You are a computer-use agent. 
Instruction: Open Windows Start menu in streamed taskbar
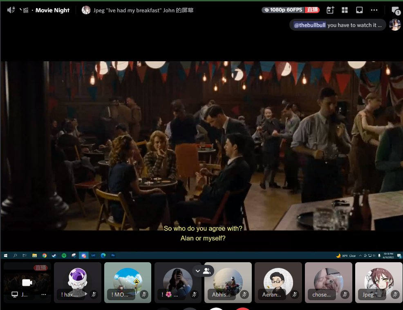5,255
